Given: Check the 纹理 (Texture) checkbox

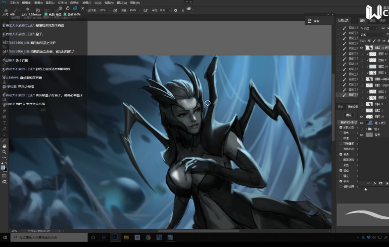Looking at the screenshot, I should coord(341,138).
